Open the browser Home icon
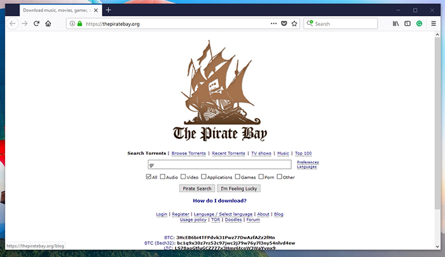The image size is (445, 257). pyautogui.click(x=48, y=23)
